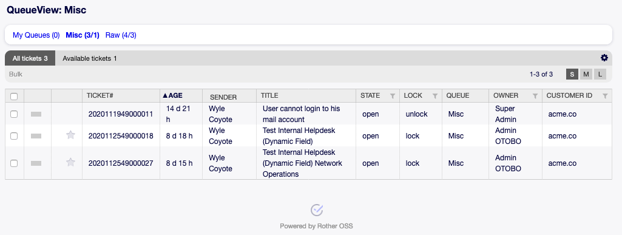Check the box for ticket 2020112549000018
622x235 pixels.
point(14,136)
